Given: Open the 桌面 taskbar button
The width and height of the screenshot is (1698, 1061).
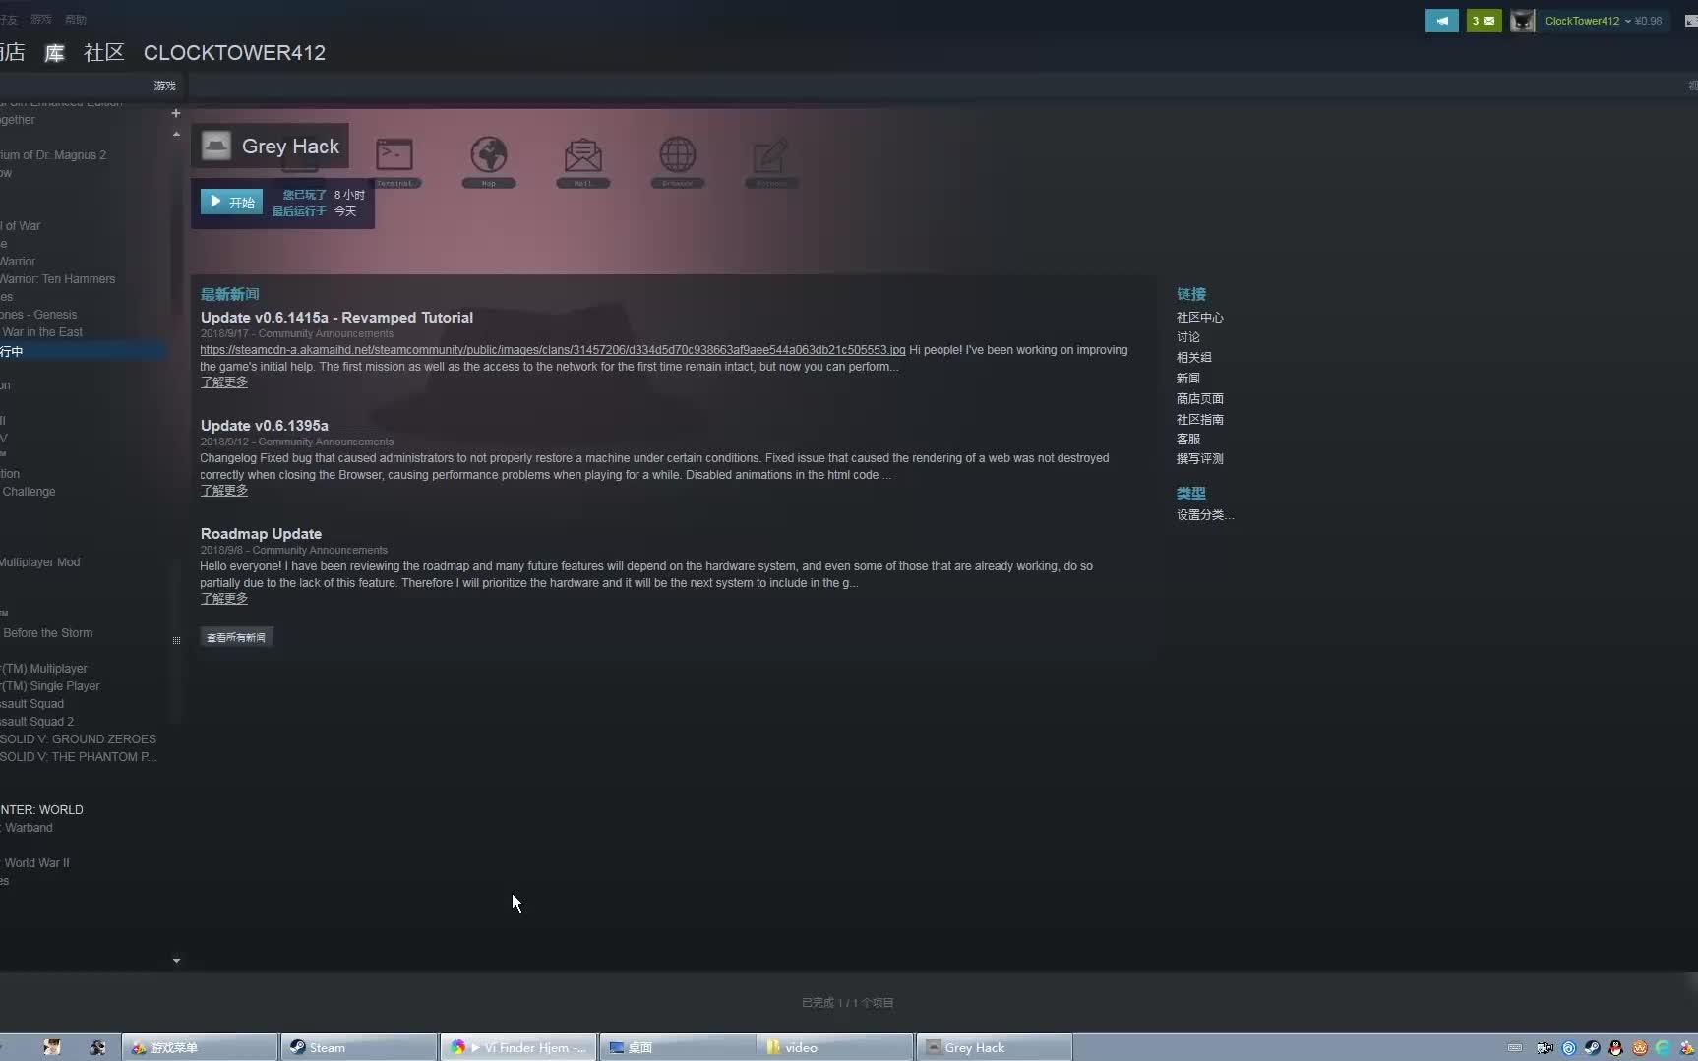Looking at the screenshot, I should (678, 1047).
